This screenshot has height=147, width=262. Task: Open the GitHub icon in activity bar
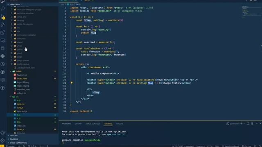tap(3, 72)
